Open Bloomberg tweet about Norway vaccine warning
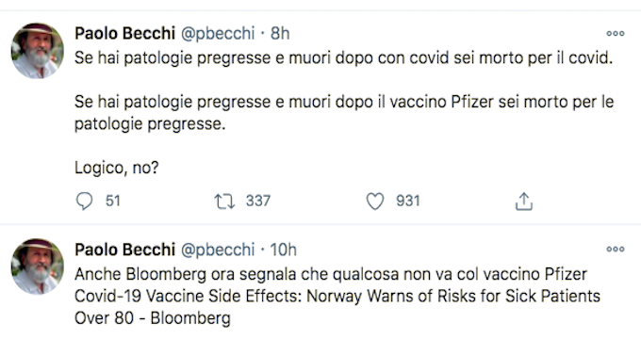 [337, 296]
